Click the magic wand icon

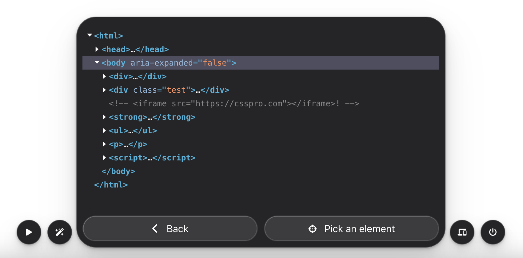[60, 232]
